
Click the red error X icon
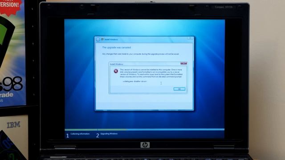pos(116,71)
